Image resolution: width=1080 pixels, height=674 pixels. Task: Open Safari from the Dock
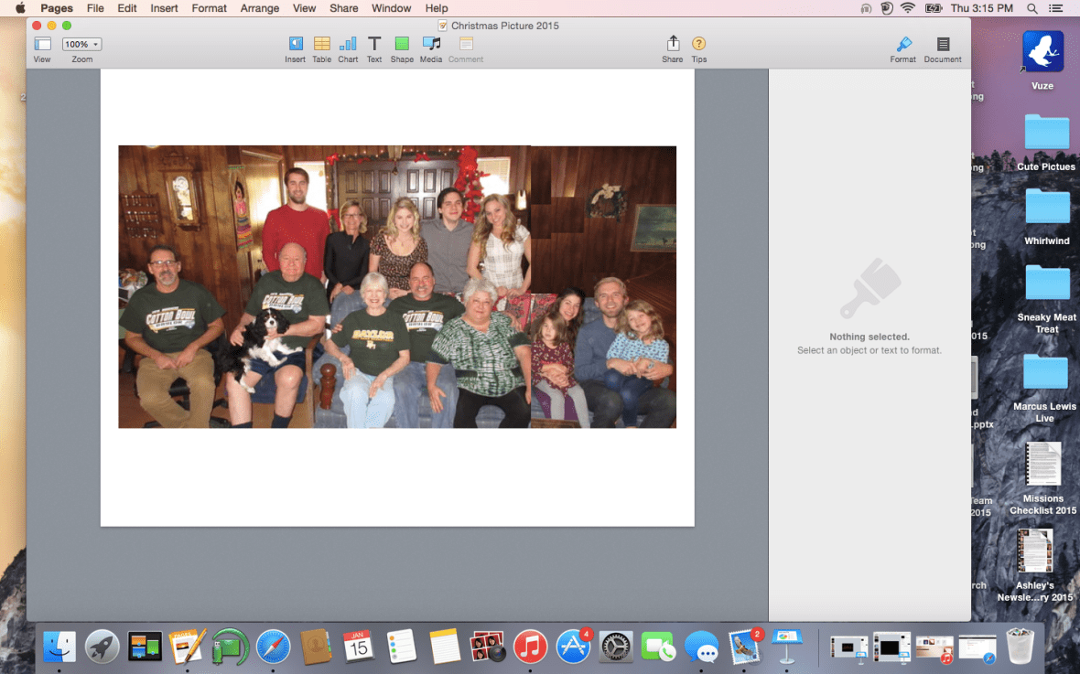click(x=273, y=647)
